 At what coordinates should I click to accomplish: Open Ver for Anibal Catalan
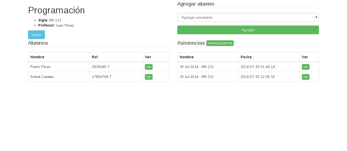pos(149,77)
